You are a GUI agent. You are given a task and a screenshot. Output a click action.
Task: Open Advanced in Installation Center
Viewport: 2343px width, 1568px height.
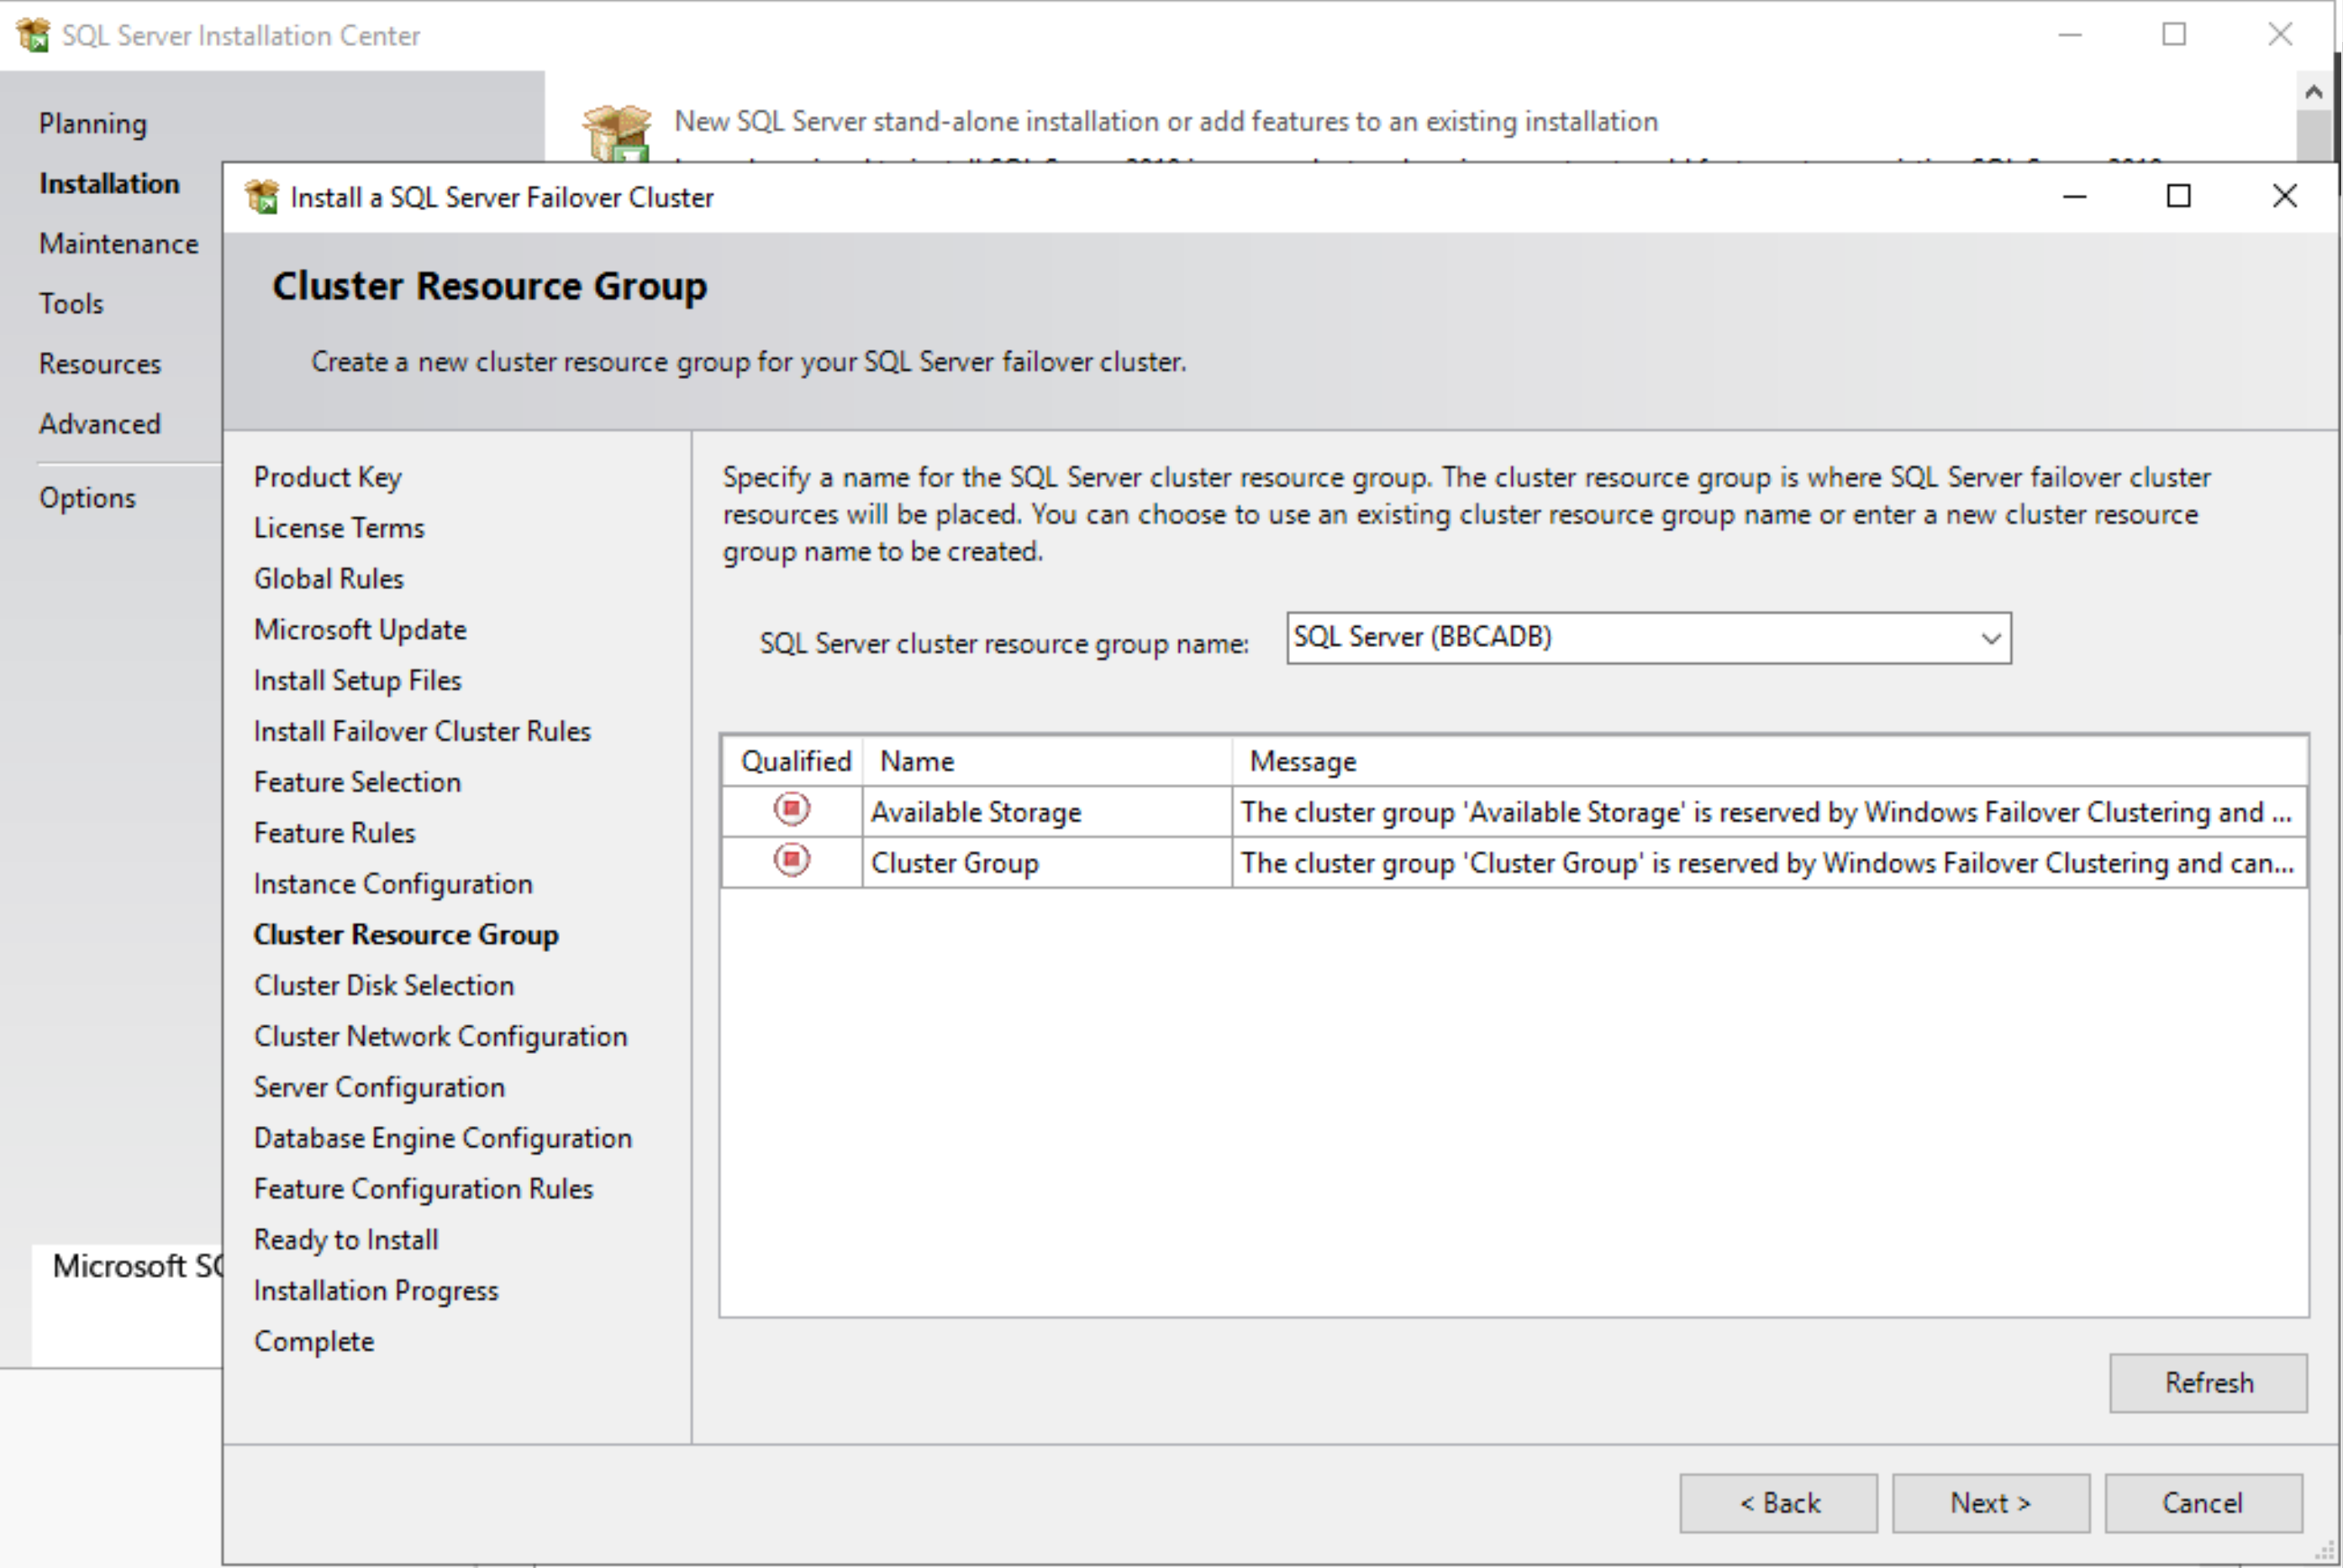point(100,424)
